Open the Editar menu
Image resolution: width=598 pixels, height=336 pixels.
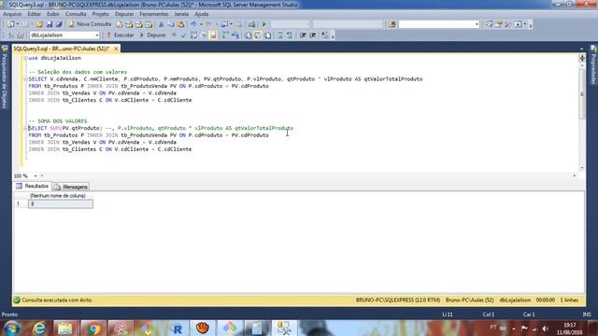[34, 14]
